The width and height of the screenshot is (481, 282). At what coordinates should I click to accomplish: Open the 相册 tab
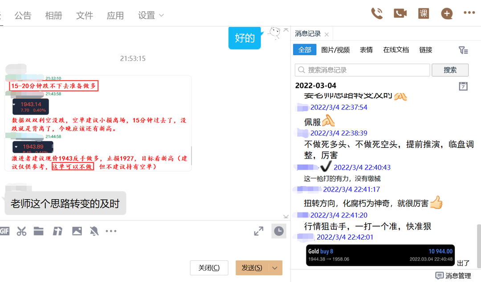54,15
